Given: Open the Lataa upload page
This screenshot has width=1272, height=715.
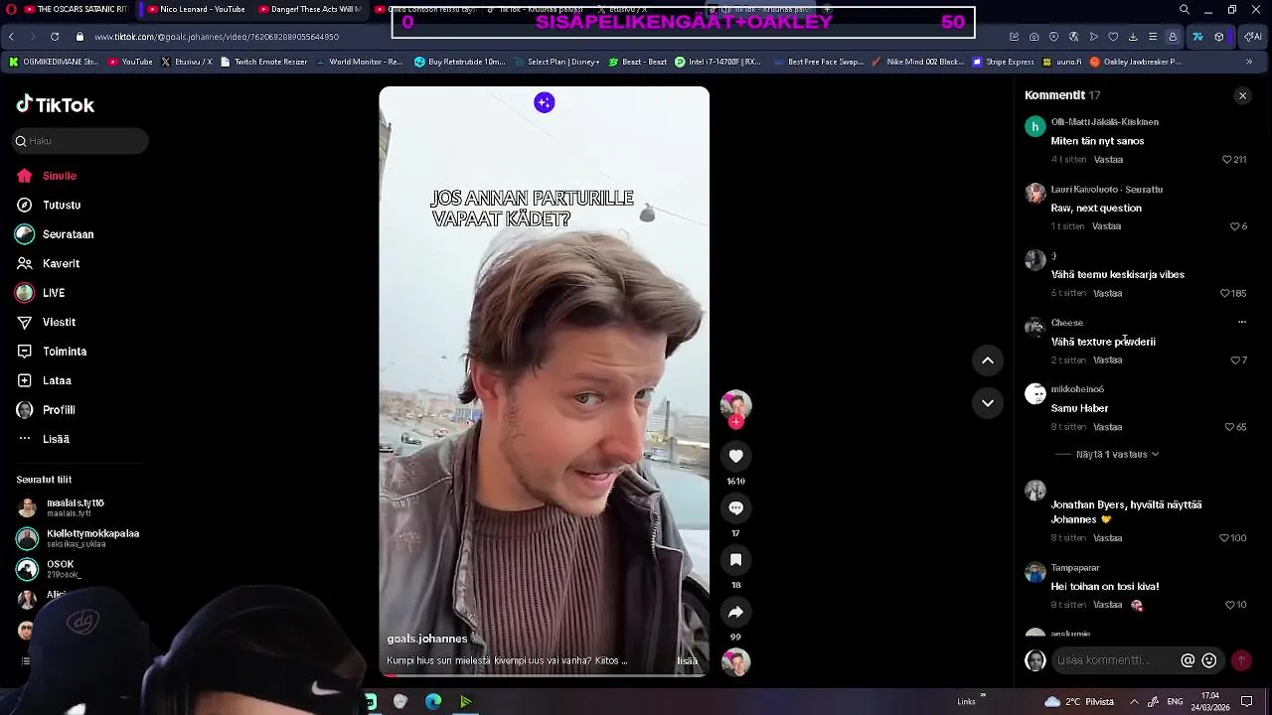Looking at the screenshot, I should click(44, 380).
